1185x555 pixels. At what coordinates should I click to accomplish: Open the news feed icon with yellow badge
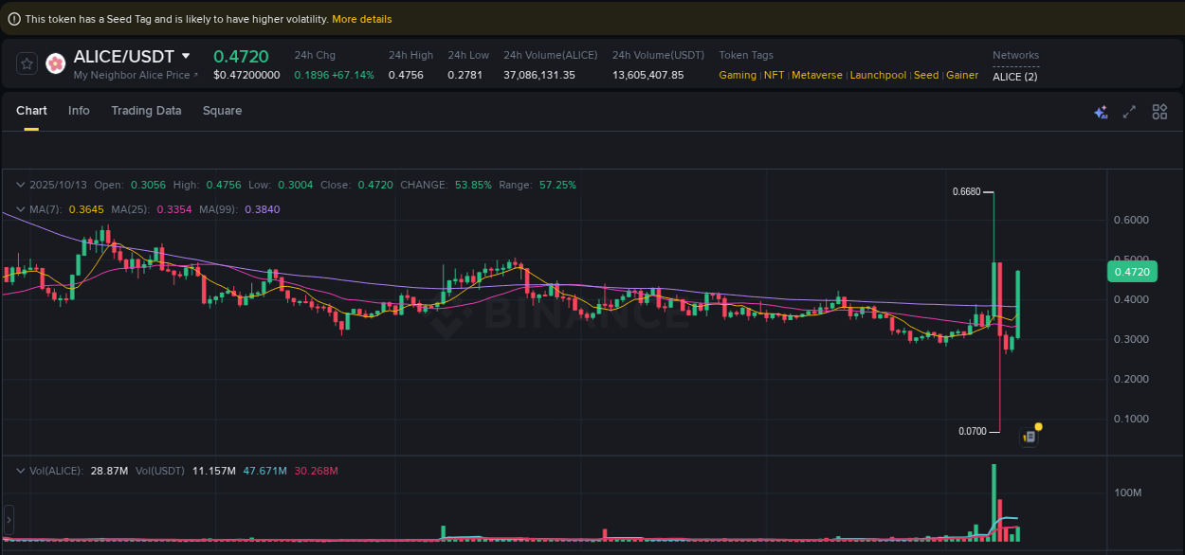tap(1030, 436)
